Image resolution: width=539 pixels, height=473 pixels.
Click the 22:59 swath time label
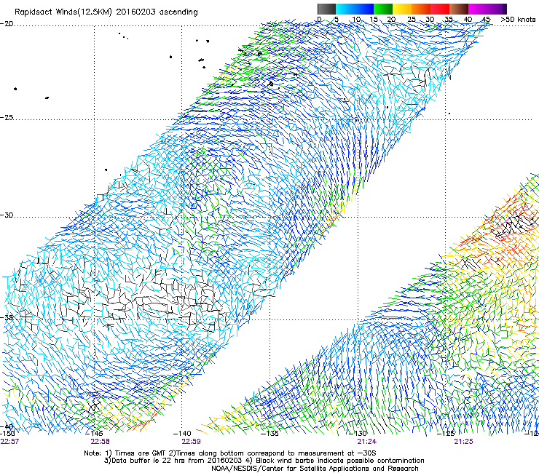(191, 441)
